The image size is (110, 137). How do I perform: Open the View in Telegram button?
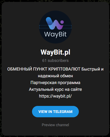(55, 112)
